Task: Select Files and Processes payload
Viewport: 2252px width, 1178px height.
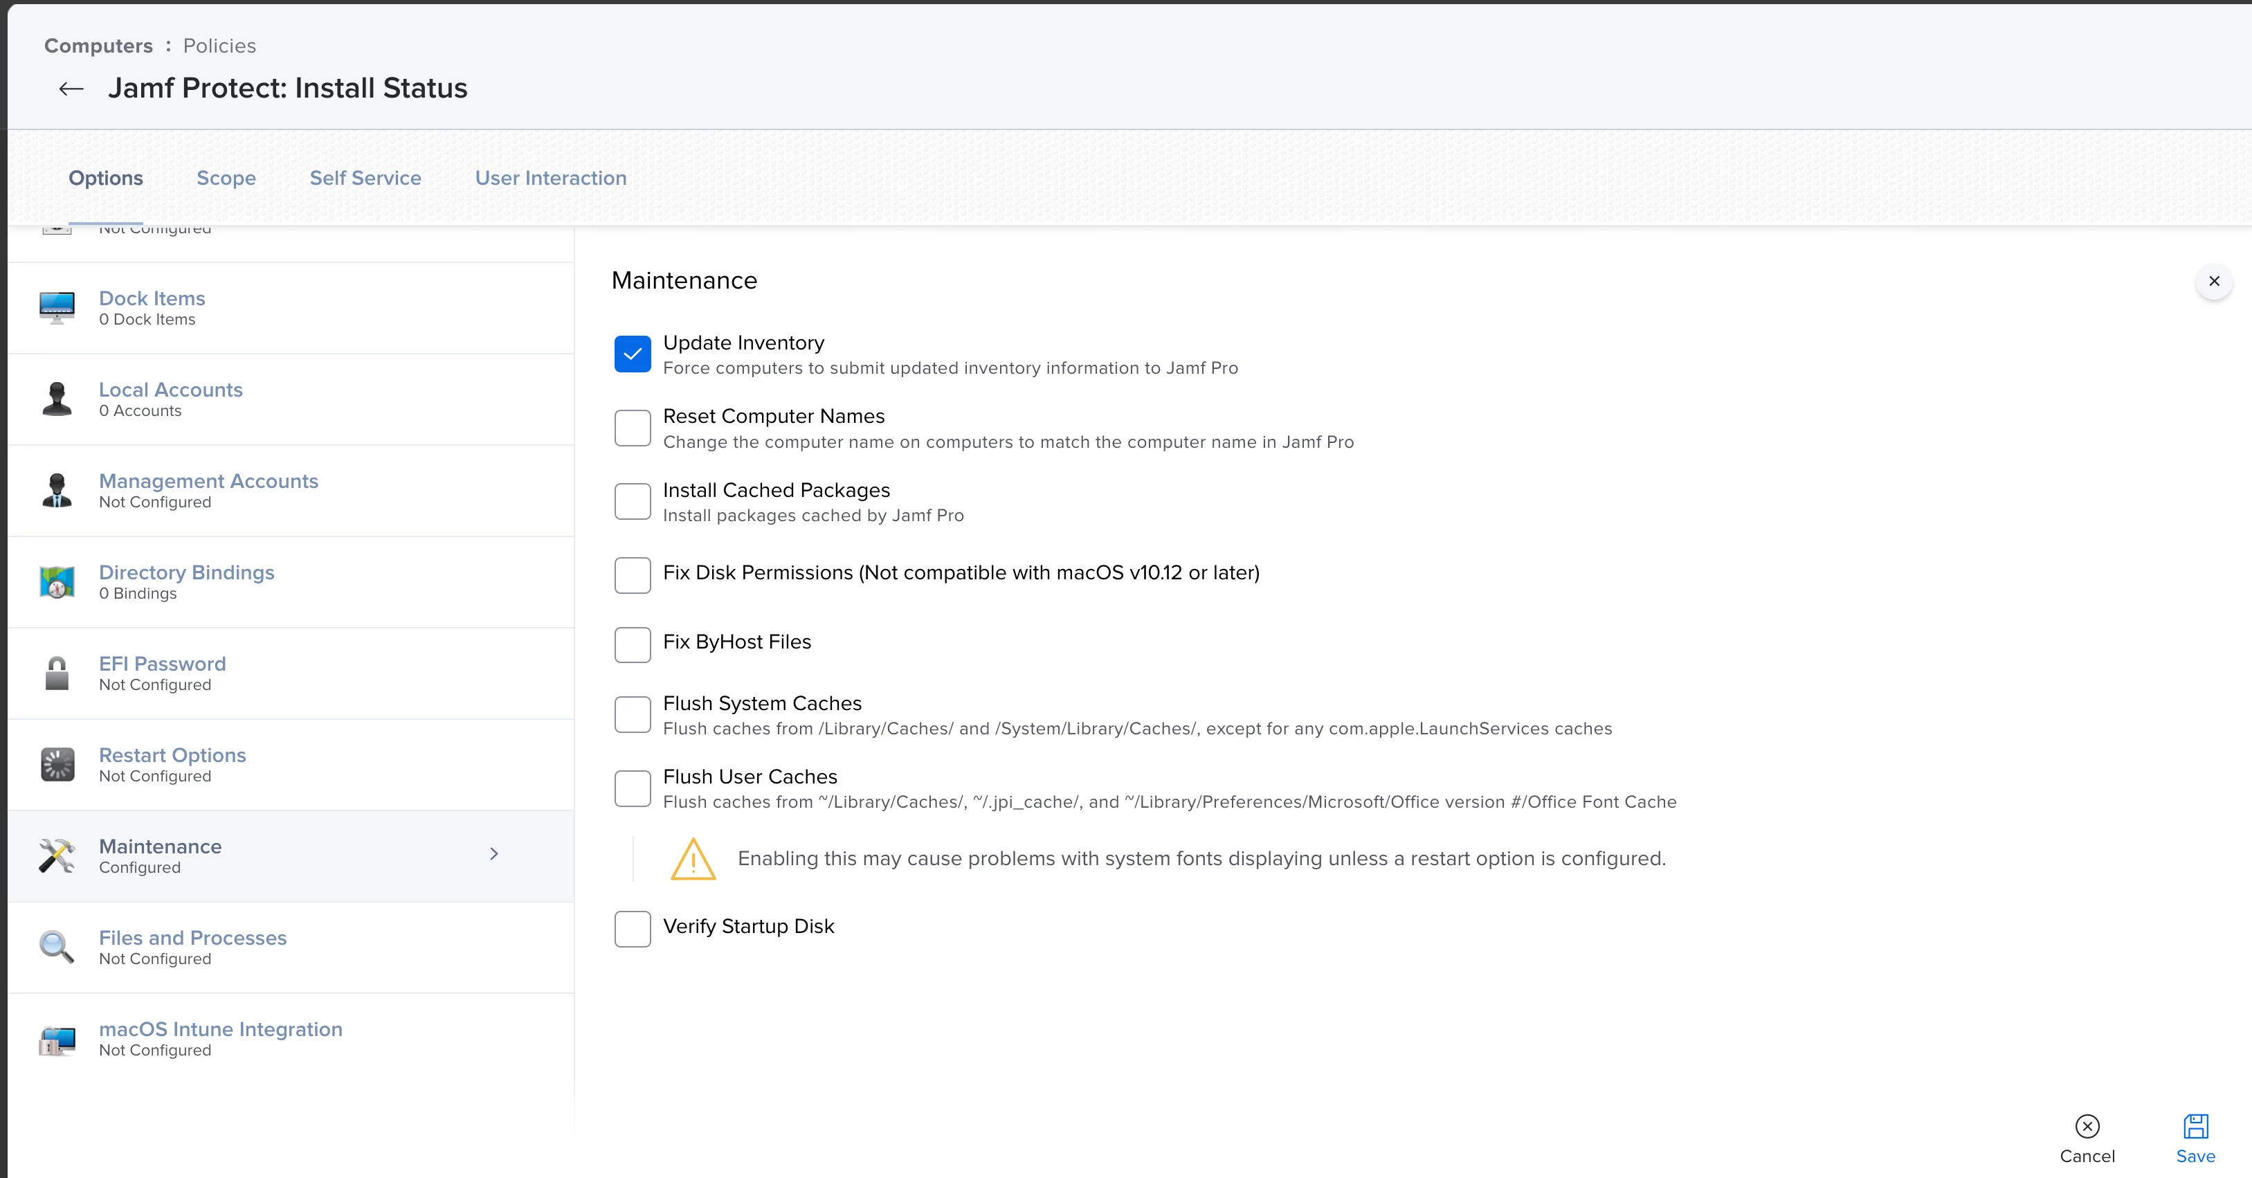Action: click(x=291, y=948)
